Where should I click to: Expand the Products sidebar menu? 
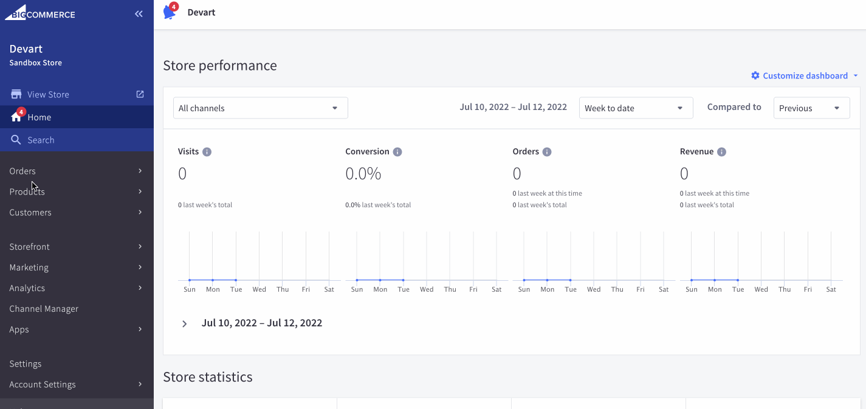tap(77, 191)
